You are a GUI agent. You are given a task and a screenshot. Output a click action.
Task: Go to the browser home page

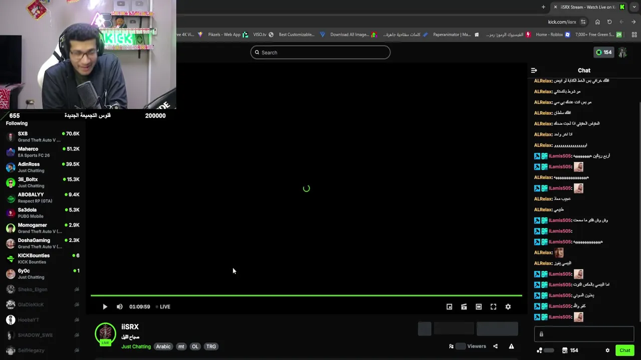(x=597, y=22)
